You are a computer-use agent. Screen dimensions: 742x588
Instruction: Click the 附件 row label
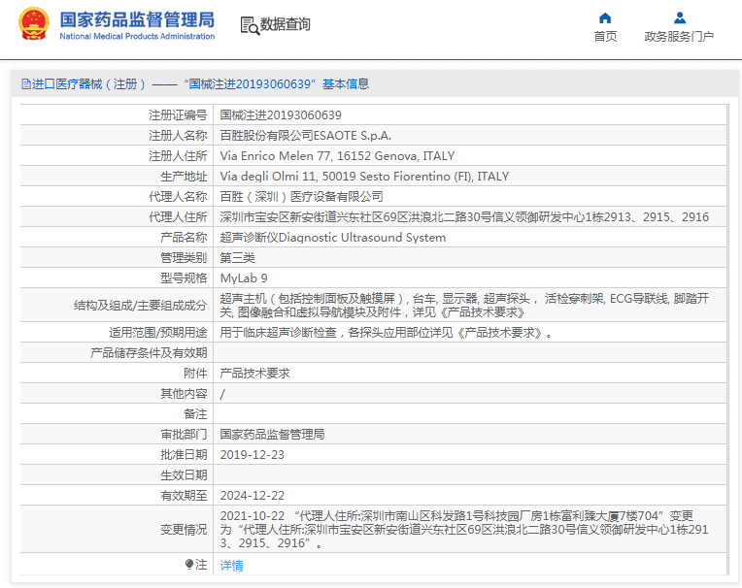click(195, 374)
